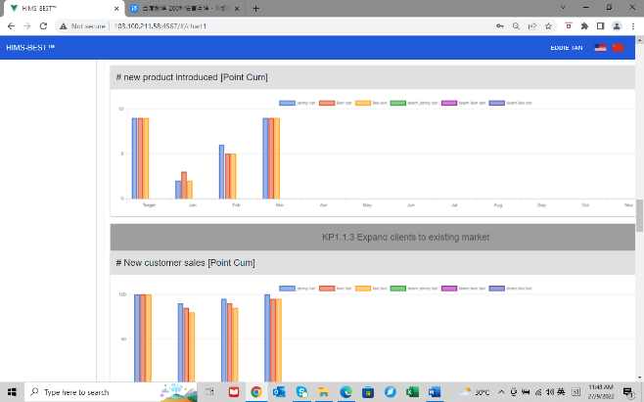Click the page vertical scrollbar thumb
The width and height of the screenshot is (644, 402).
point(639,215)
